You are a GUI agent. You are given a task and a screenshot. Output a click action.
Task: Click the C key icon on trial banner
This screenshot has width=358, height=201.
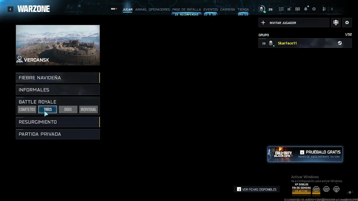tap(302, 152)
